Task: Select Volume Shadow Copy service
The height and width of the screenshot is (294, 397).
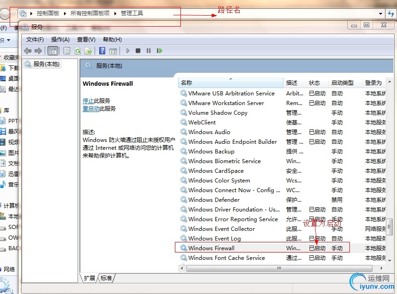Action: 283,113
